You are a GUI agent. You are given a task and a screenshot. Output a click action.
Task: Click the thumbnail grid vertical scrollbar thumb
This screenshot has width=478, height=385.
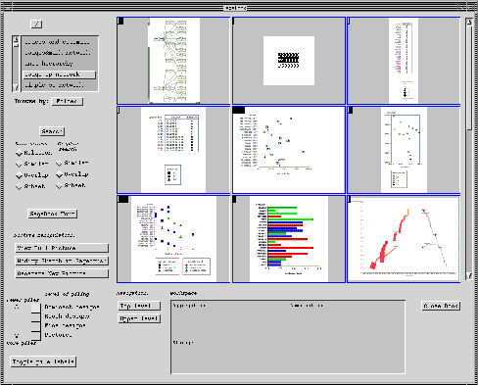[x=469, y=78]
